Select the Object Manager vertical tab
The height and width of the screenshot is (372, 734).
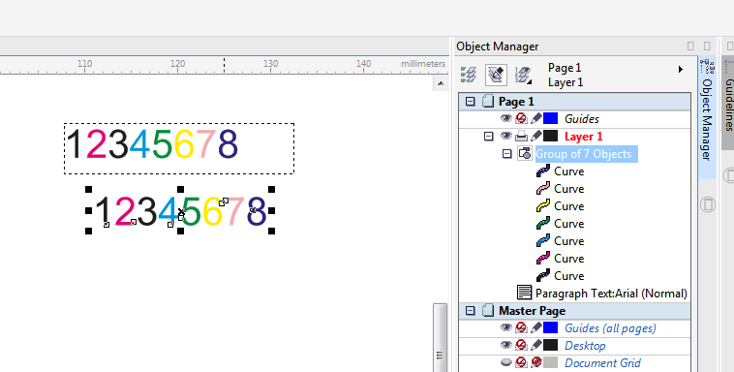coord(707,117)
